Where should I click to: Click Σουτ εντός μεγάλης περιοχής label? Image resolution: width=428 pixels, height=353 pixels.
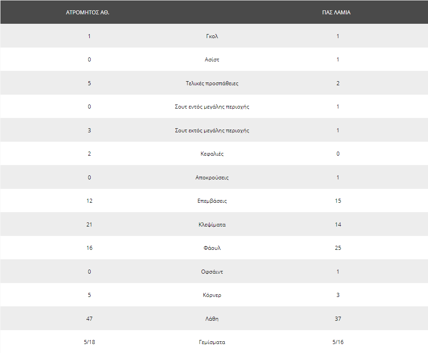click(x=212, y=107)
